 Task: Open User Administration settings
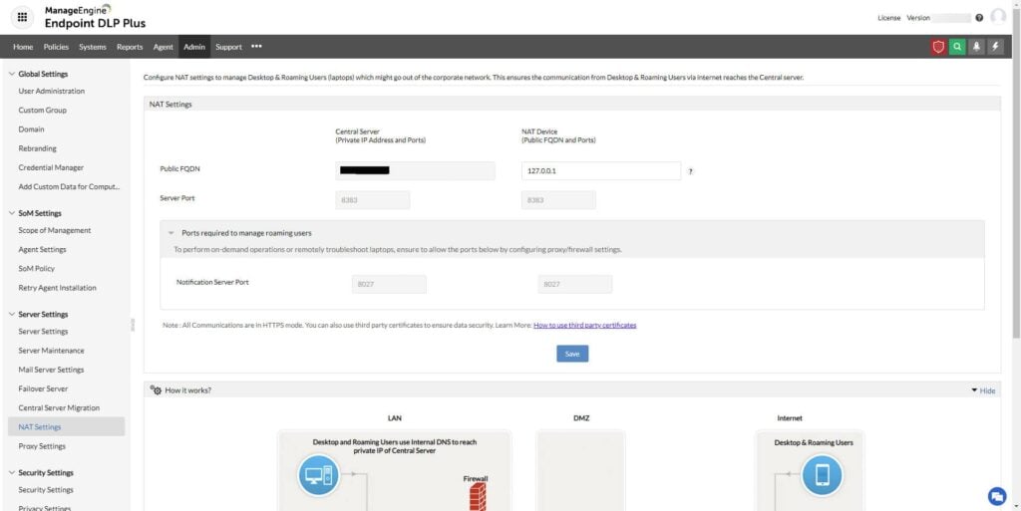click(52, 91)
